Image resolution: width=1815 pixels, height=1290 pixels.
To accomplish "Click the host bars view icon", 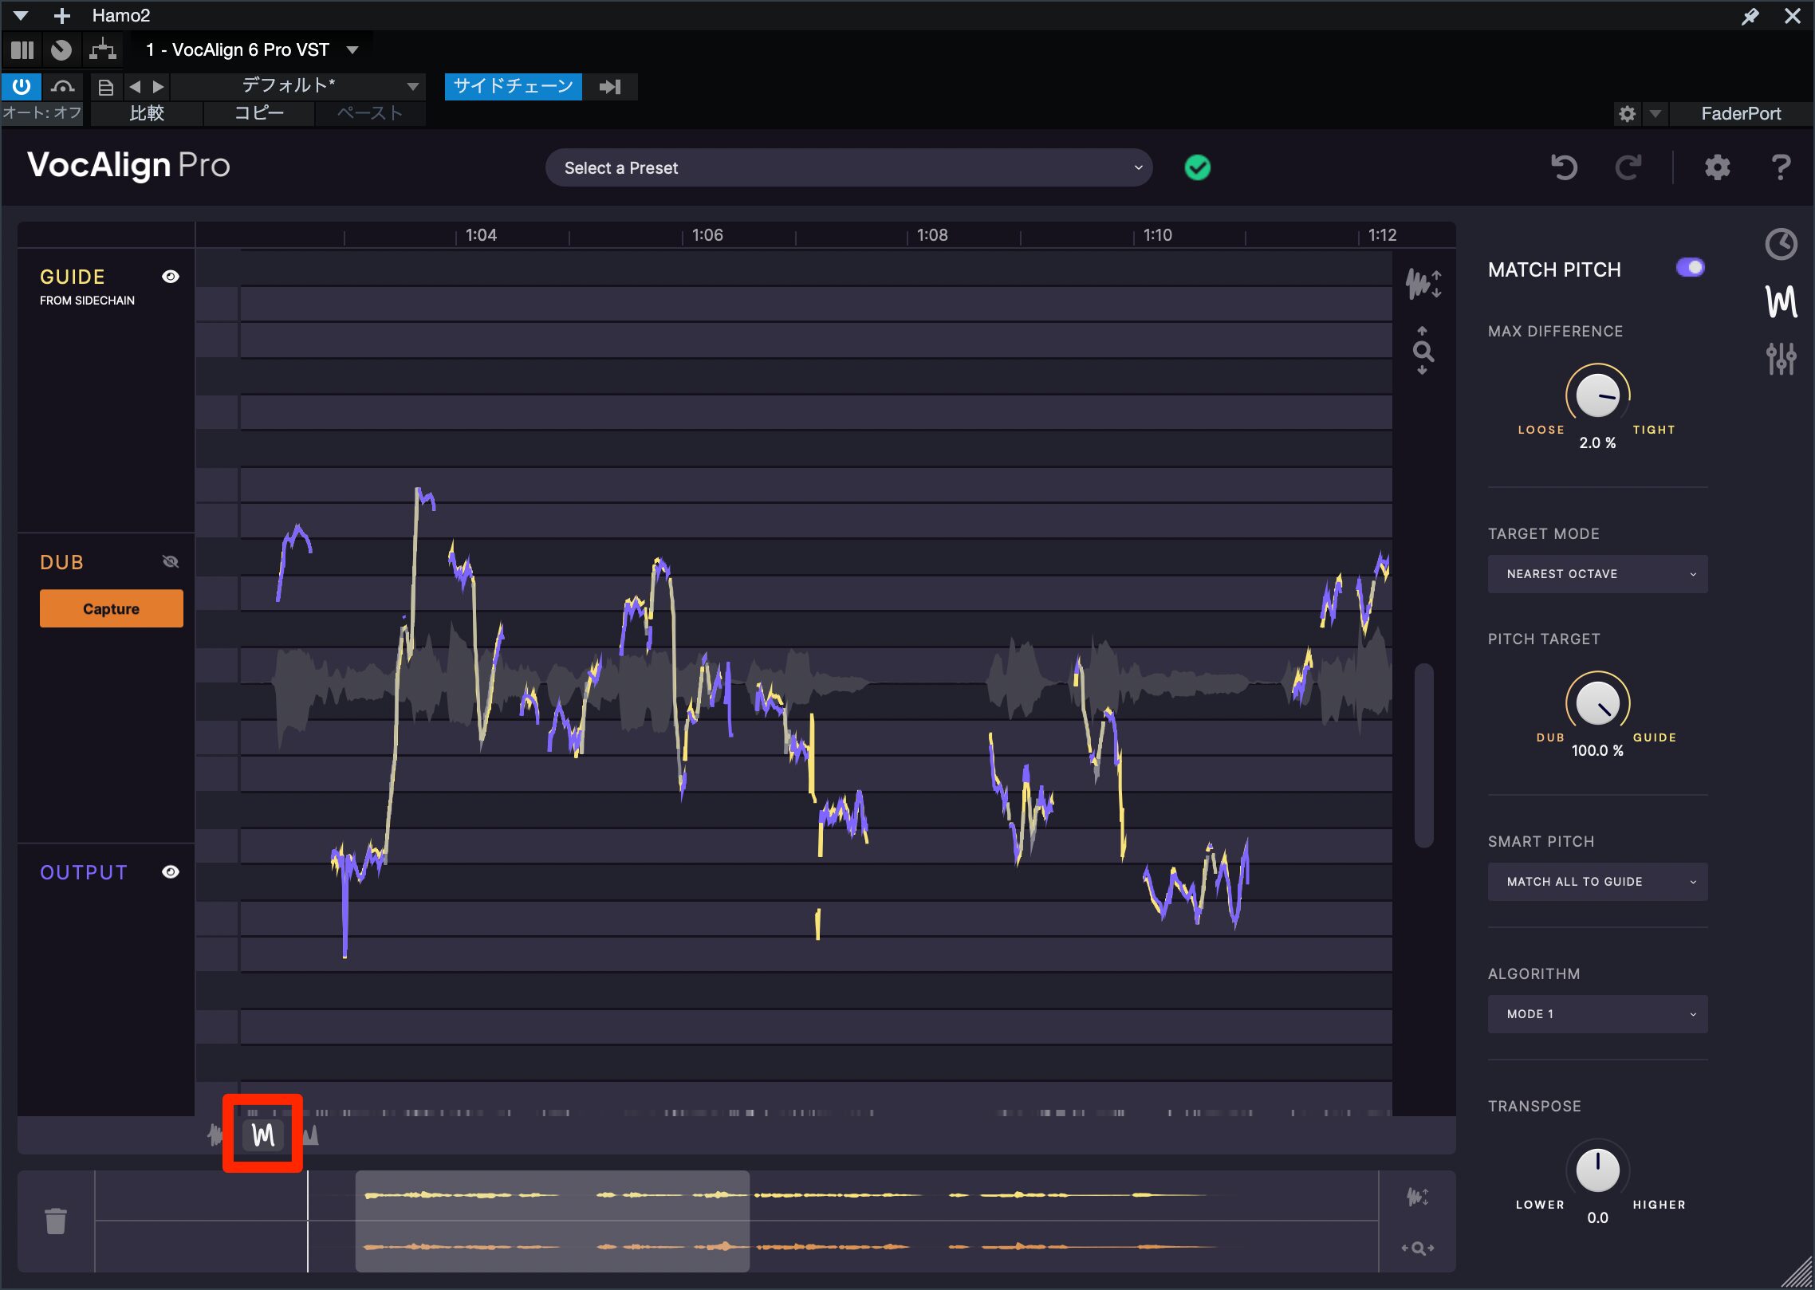I will coord(22,50).
